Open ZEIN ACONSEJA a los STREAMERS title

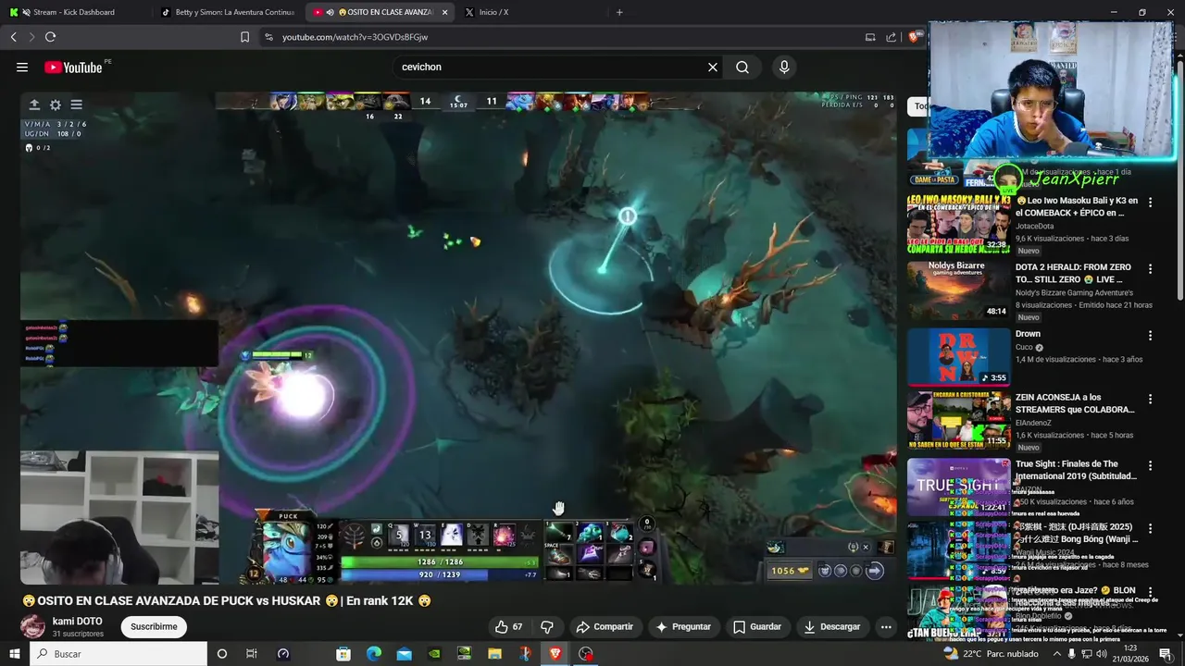[1075, 403]
